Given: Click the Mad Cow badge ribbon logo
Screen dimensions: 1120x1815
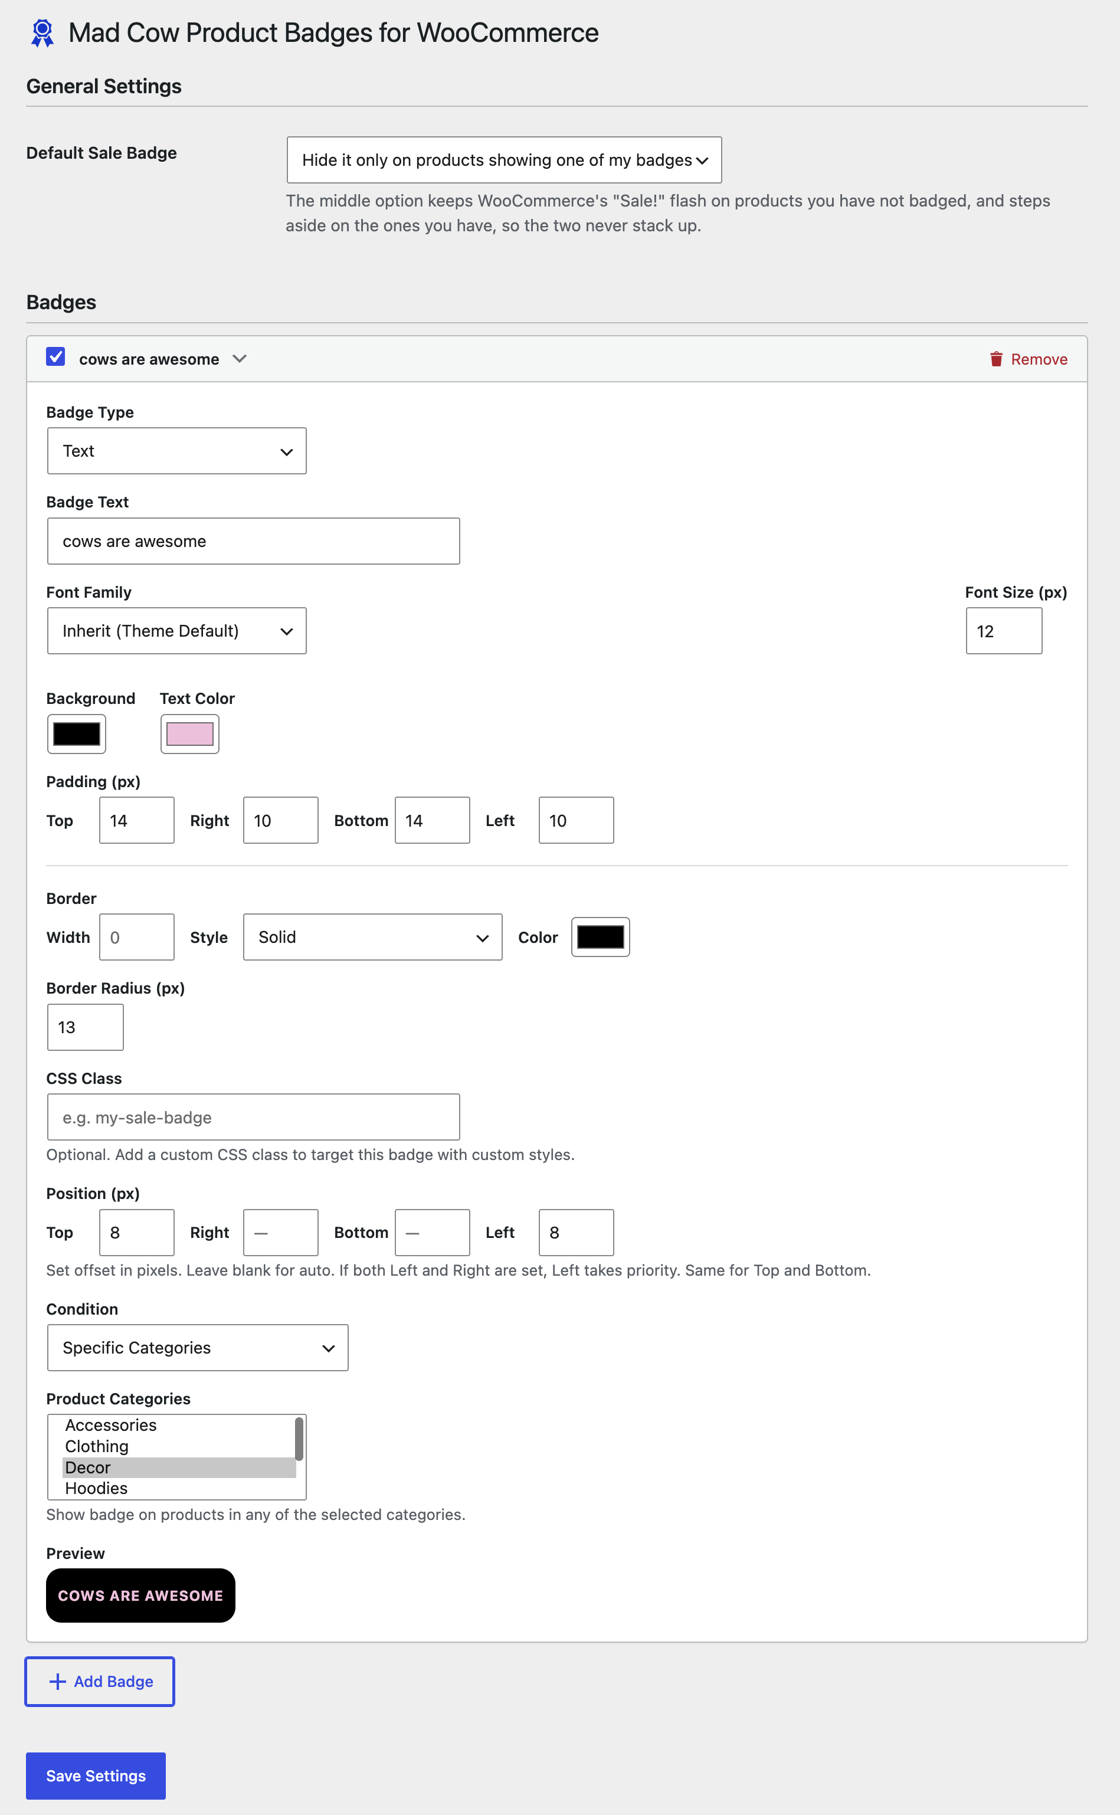Looking at the screenshot, I should 42,33.
